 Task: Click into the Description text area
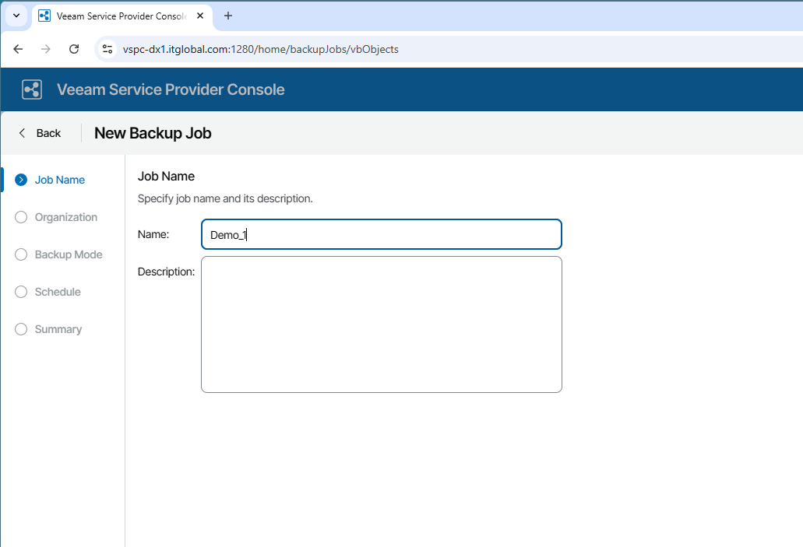click(x=382, y=324)
